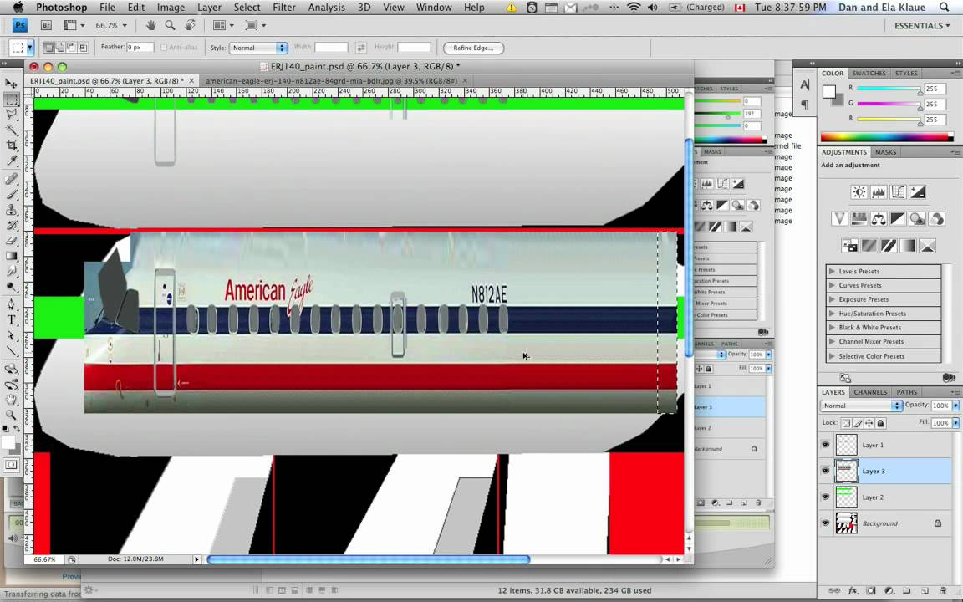Add a Color Balance adjustment

tap(879, 219)
